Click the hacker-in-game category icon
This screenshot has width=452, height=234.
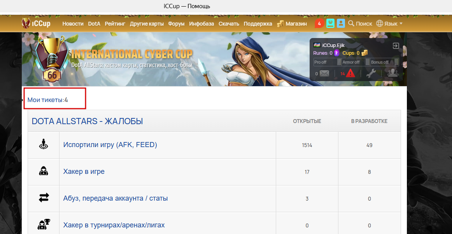pyautogui.click(x=44, y=171)
